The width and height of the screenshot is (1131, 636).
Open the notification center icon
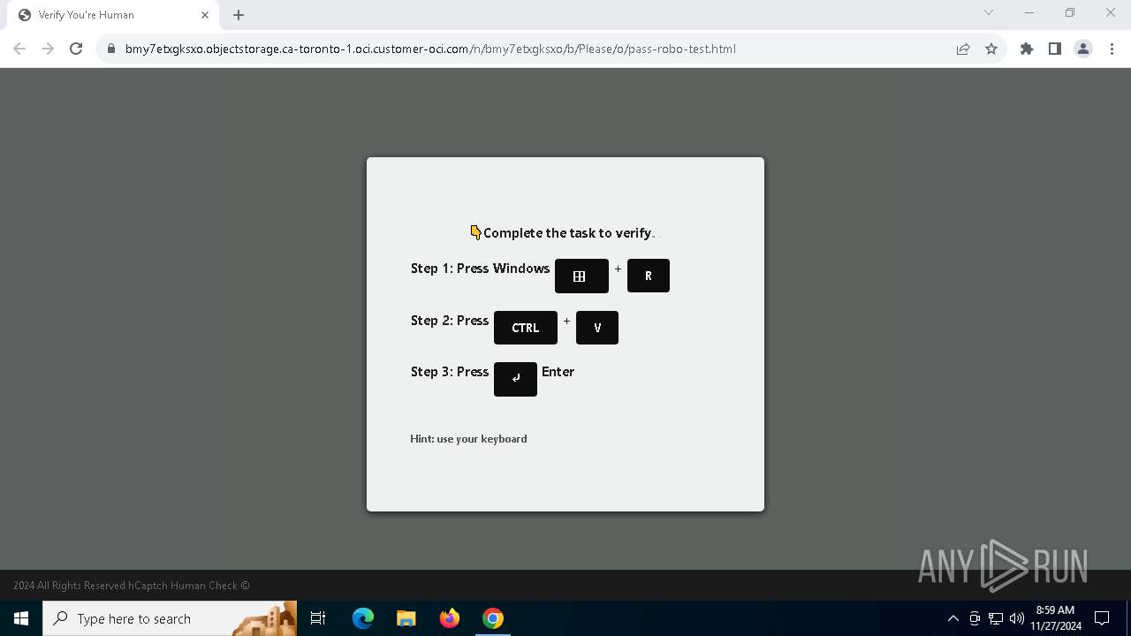[x=1102, y=618]
